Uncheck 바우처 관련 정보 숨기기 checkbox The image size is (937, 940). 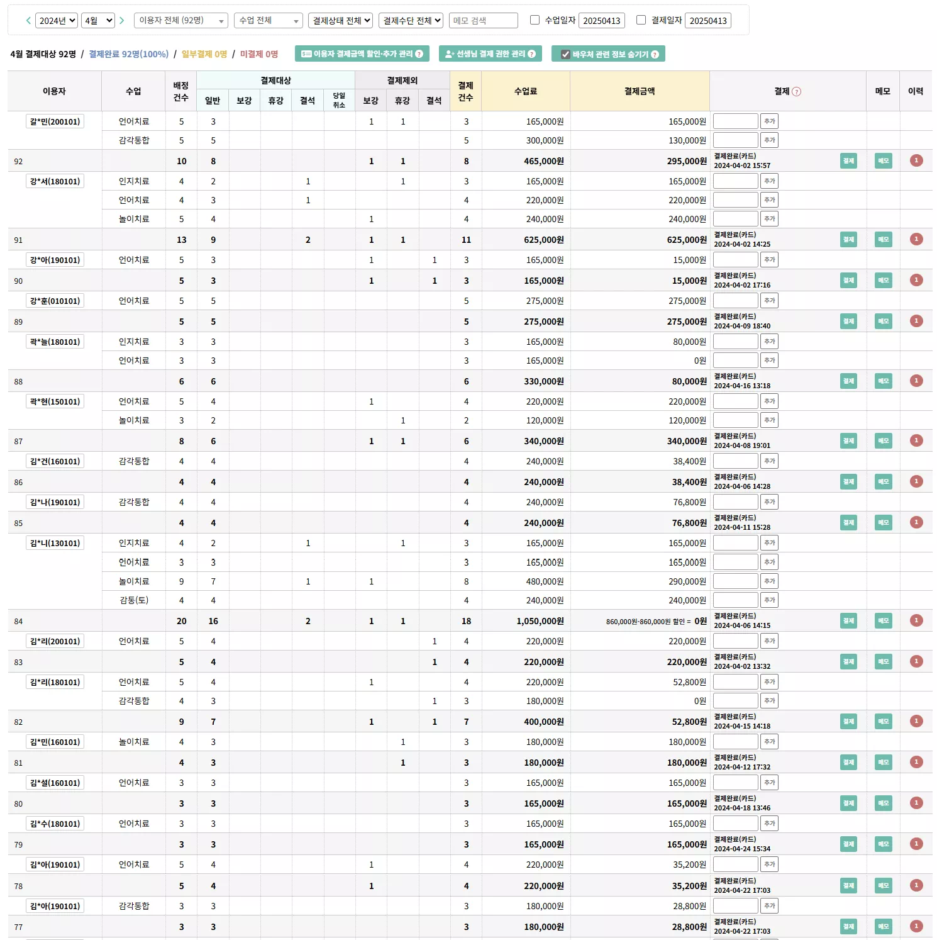565,54
